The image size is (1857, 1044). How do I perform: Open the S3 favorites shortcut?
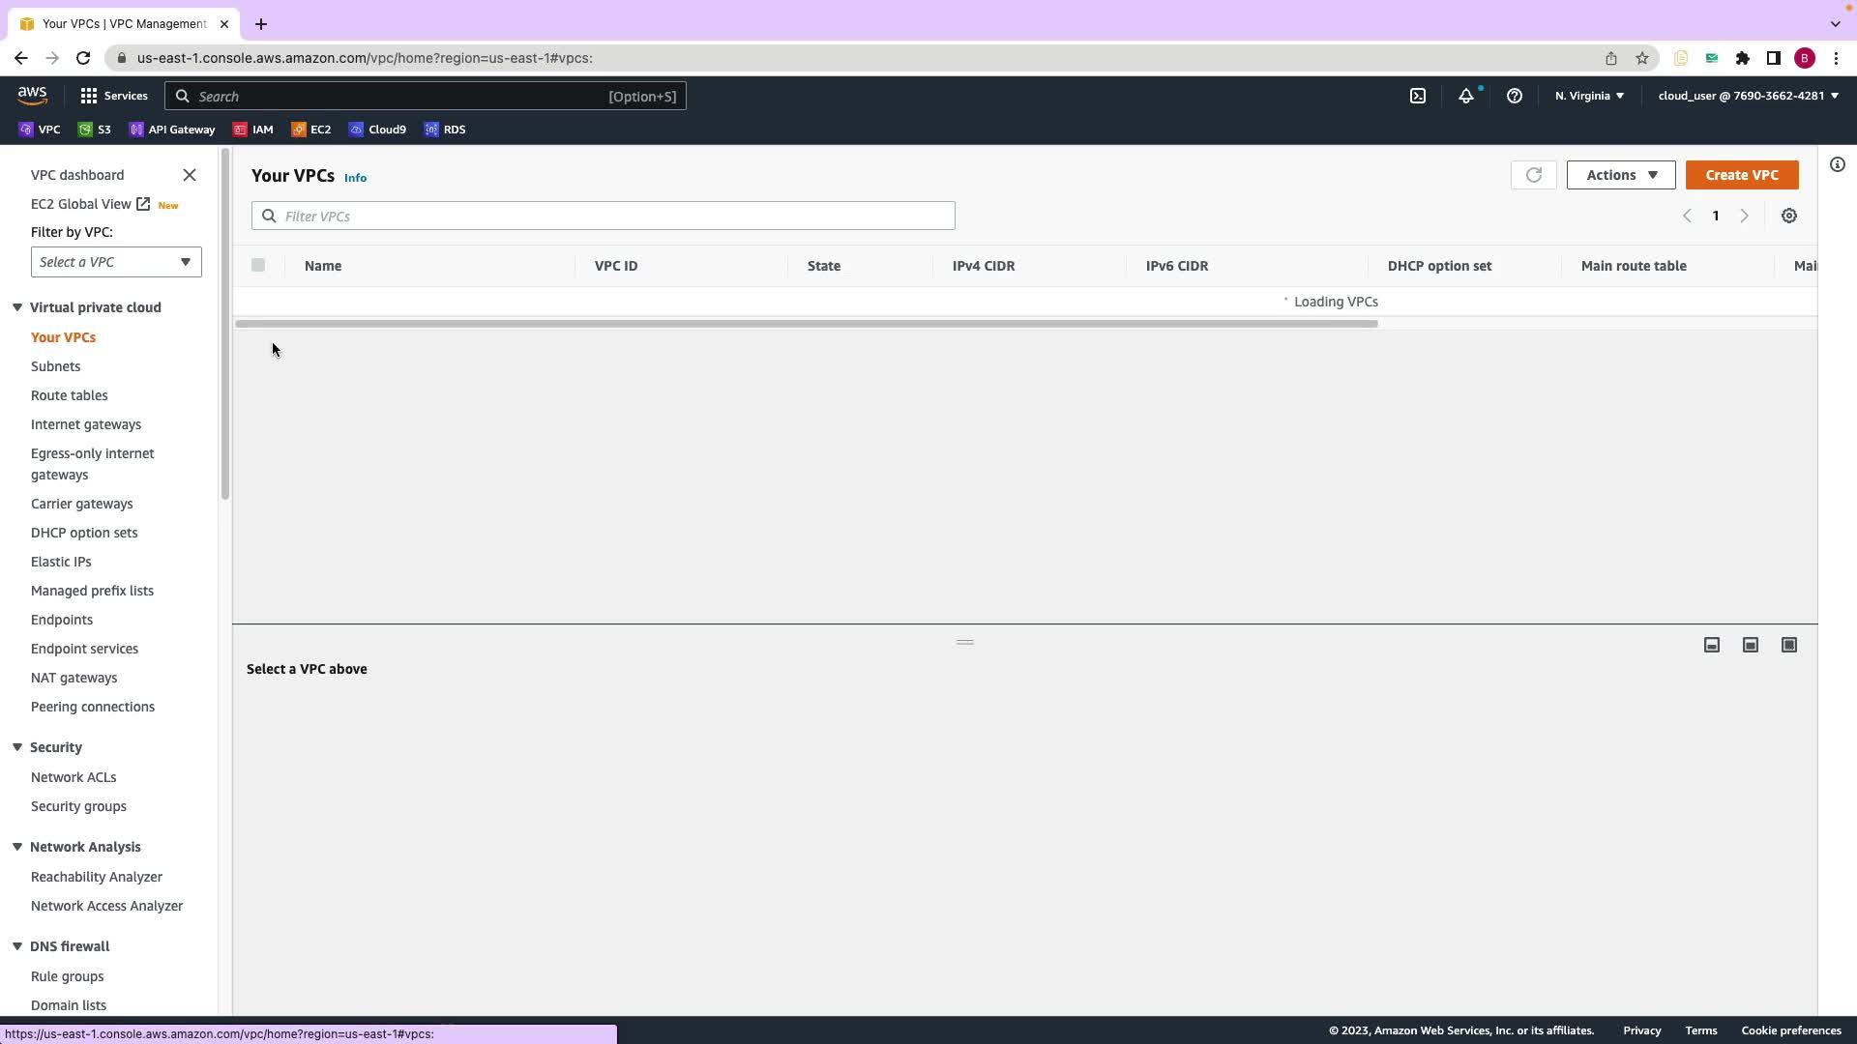pos(95,130)
